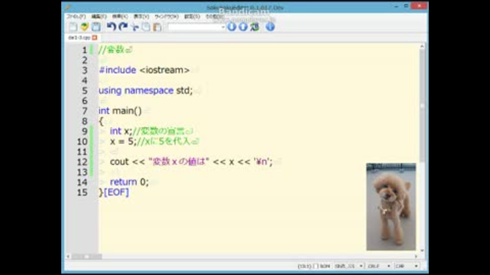Image resolution: width=490 pixels, height=275 pixels.
Task: Click 'cout' on line 12
Action: click(x=119, y=161)
